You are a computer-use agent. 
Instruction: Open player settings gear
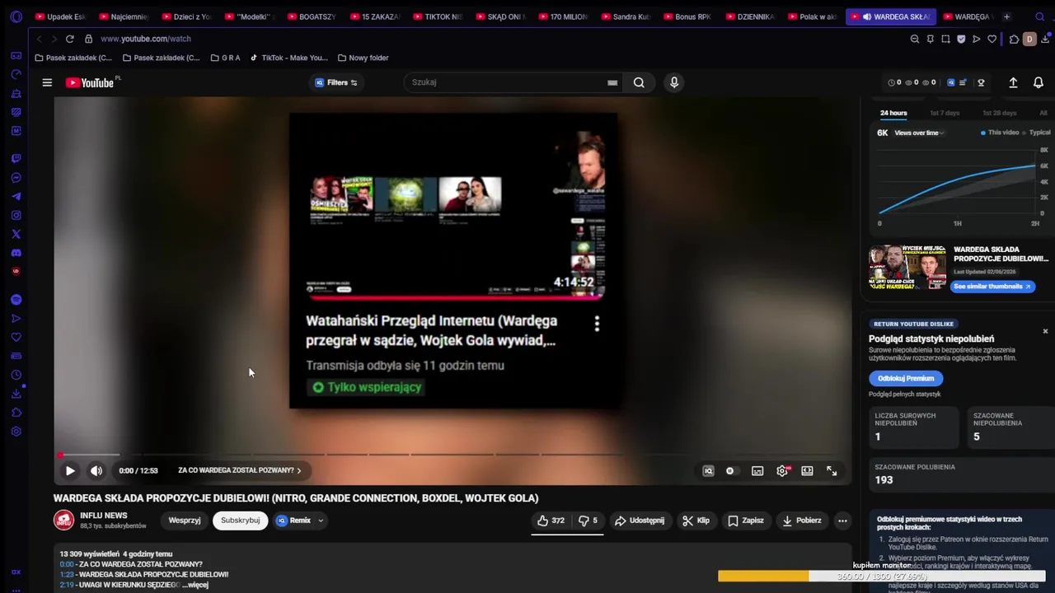[x=782, y=470]
